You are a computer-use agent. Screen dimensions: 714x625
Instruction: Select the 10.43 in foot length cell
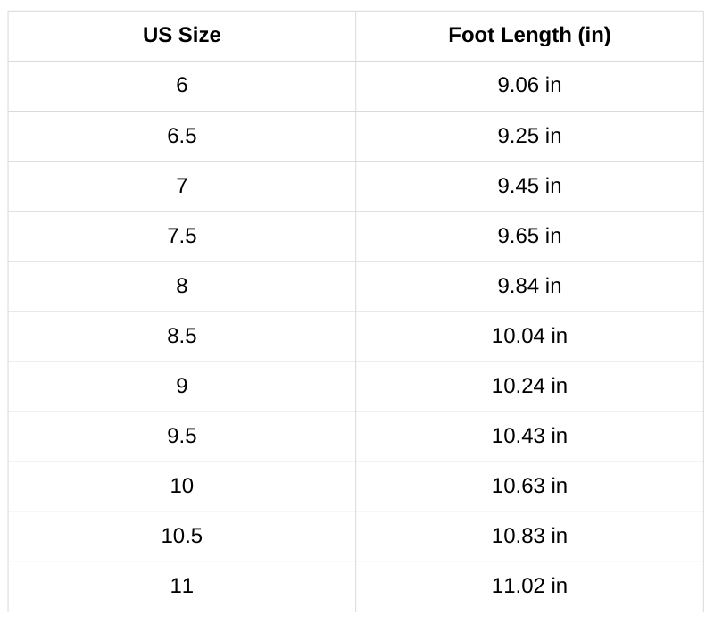(529, 436)
